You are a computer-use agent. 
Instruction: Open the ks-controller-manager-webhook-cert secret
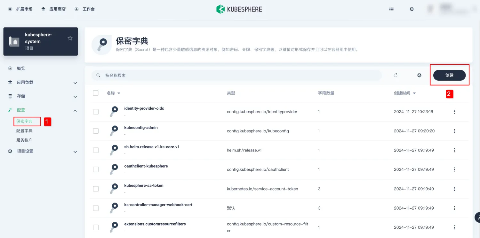coord(158,205)
